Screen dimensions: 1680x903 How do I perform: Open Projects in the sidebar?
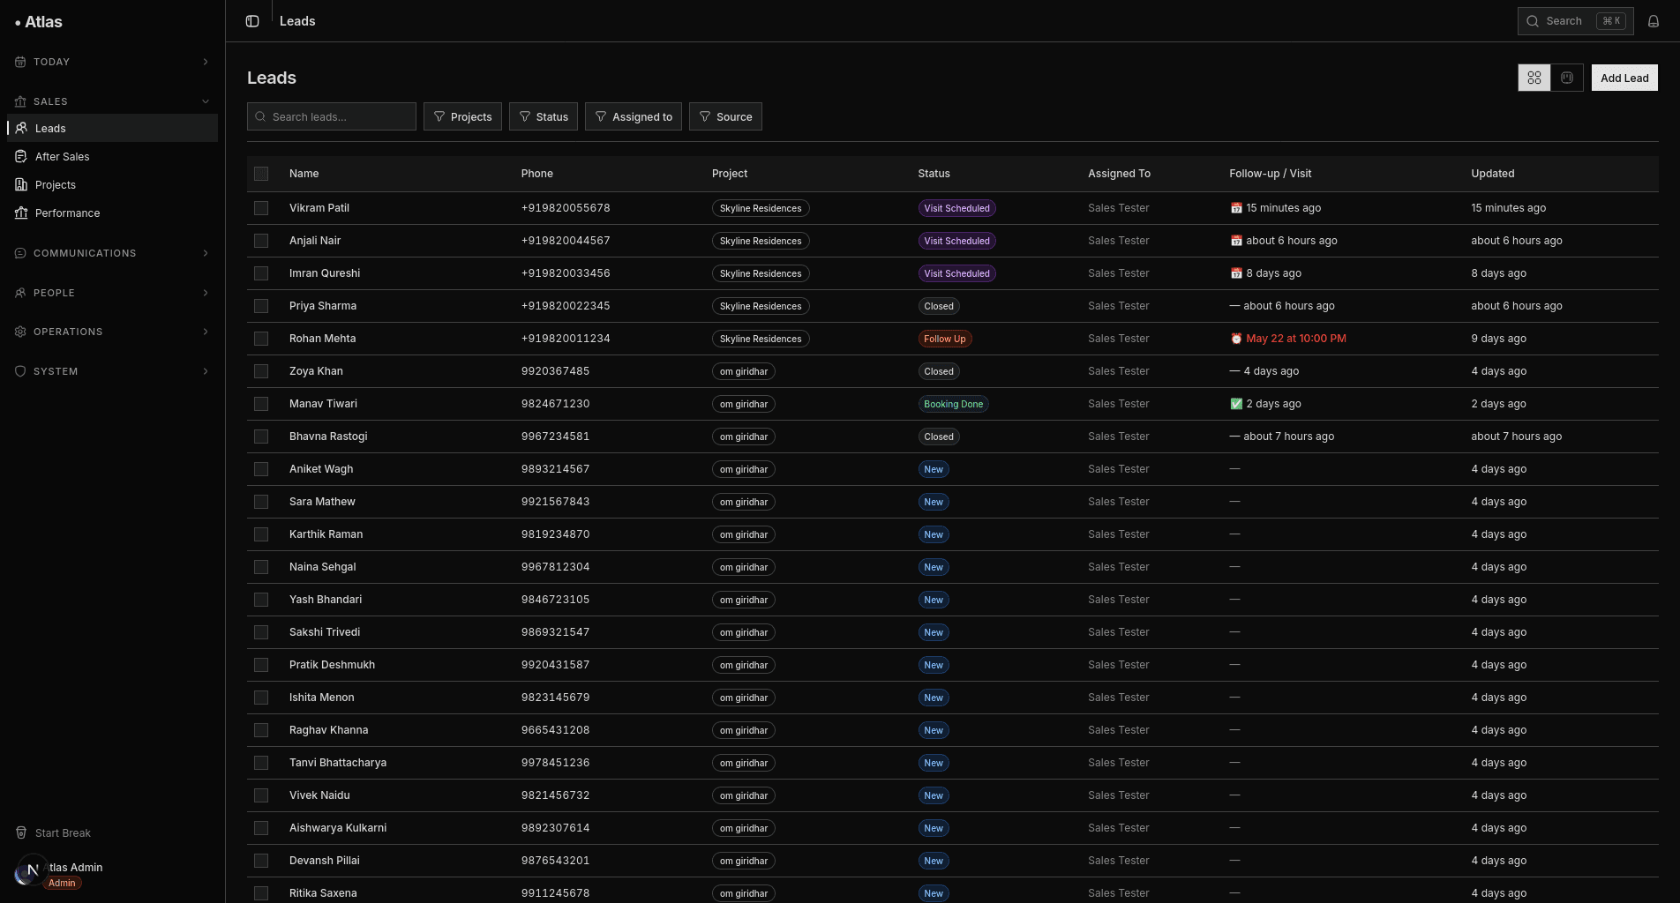click(113, 184)
